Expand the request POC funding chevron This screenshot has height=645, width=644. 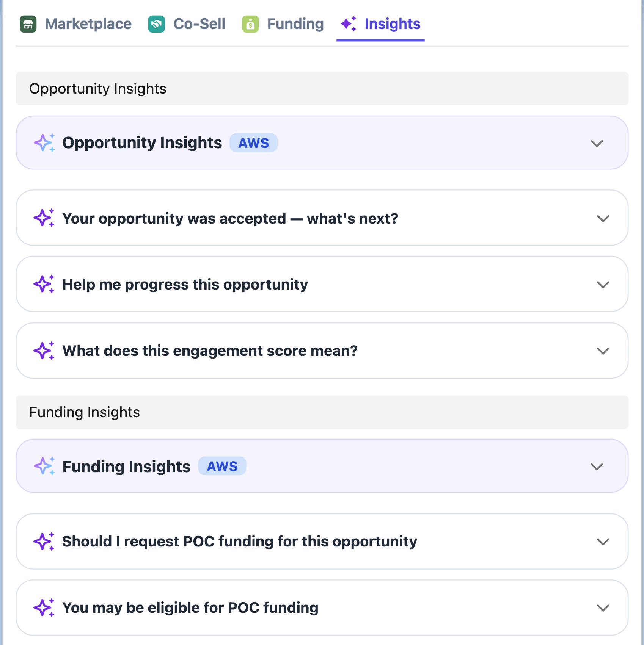pyautogui.click(x=603, y=542)
